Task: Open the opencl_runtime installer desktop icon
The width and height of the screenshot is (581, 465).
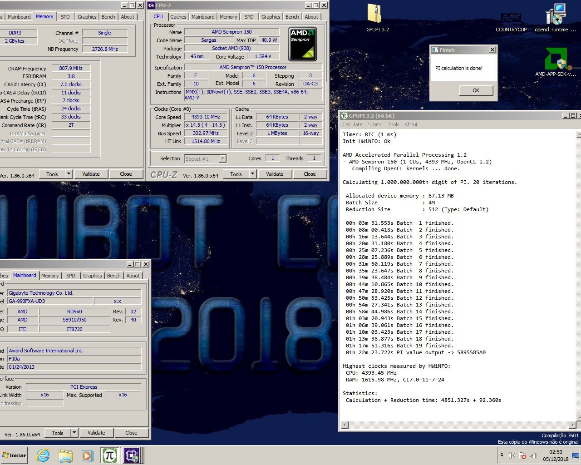Action: click(555, 16)
